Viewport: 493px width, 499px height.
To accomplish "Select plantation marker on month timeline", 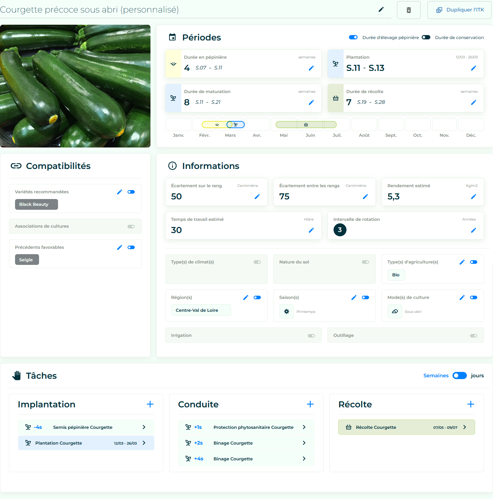I will click(235, 125).
